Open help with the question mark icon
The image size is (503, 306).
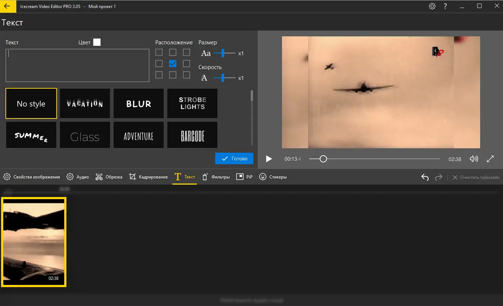[445, 6]
